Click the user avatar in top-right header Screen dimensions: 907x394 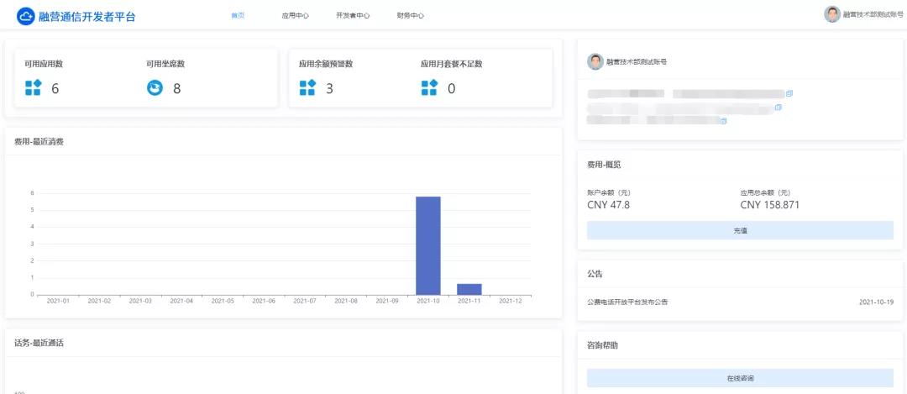point(832,14)
